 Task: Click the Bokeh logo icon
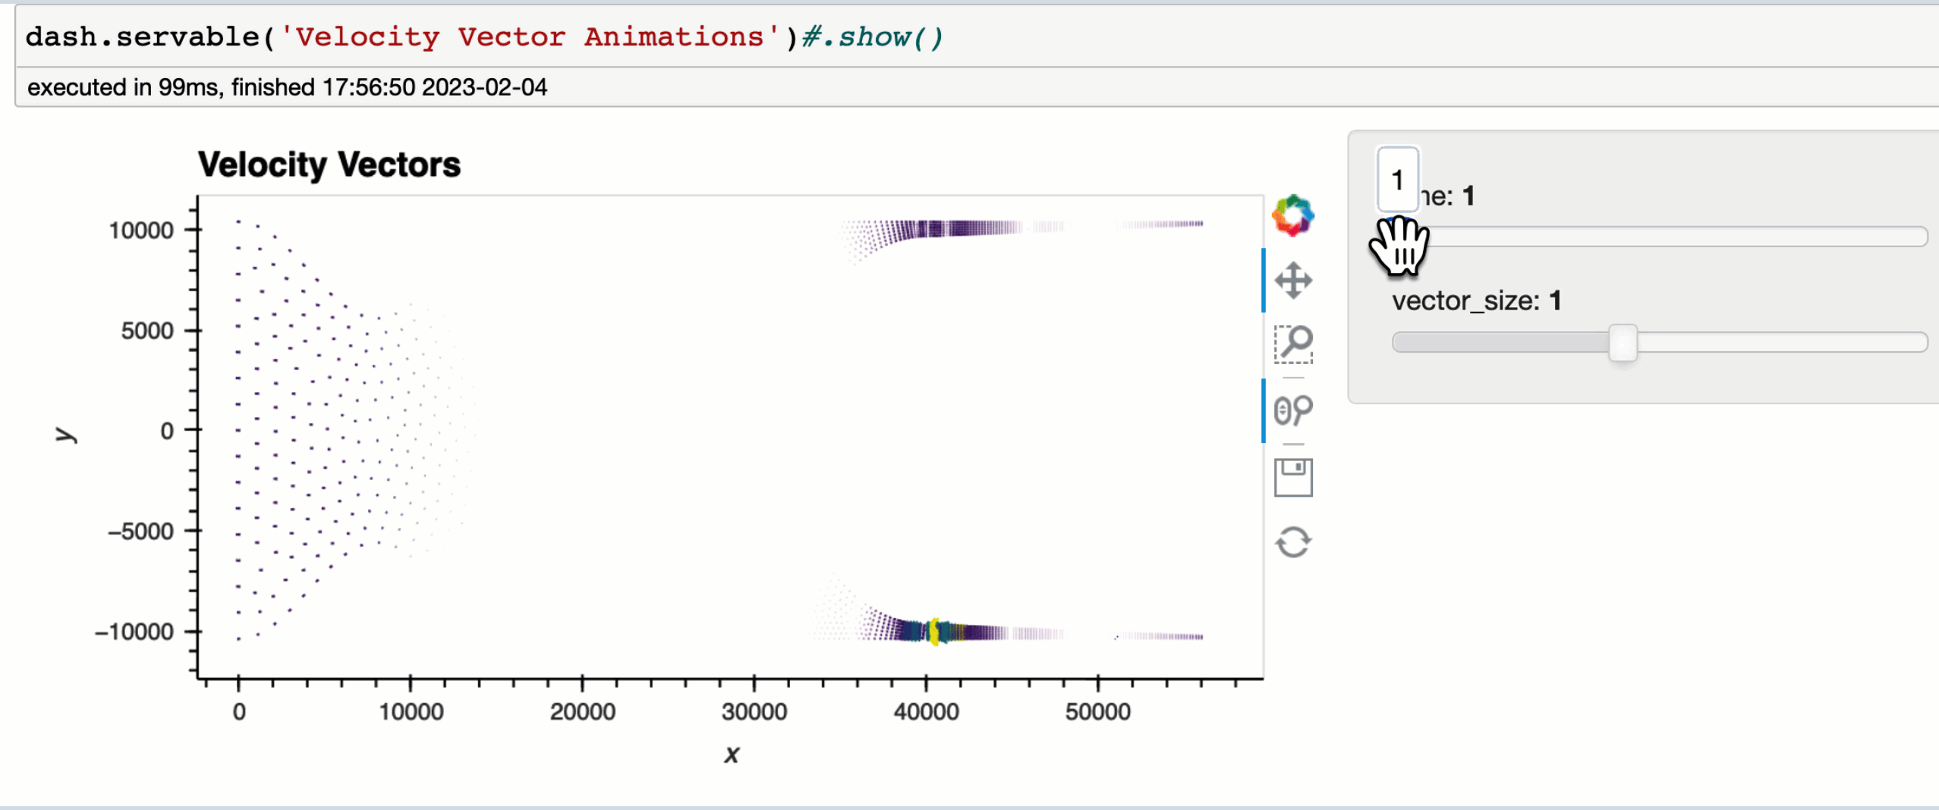(x=1294, y=216)
